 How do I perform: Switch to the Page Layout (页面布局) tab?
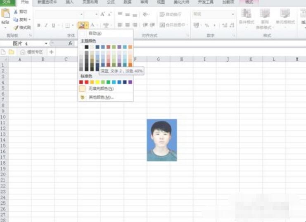click(x=90, y=2)
